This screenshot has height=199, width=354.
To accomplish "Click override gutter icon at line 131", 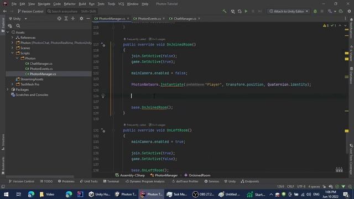I will point(103,130).
